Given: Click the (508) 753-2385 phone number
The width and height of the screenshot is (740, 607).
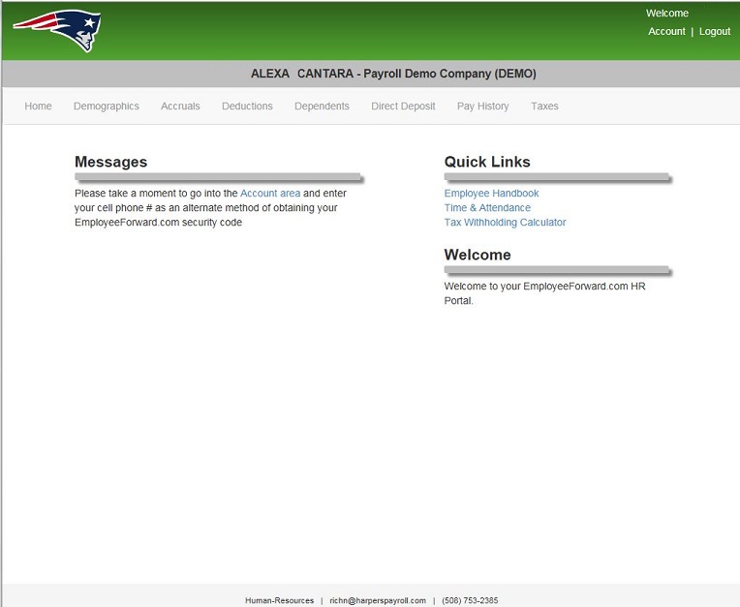Looking at the screenshot, I should (x=470, y=600).
